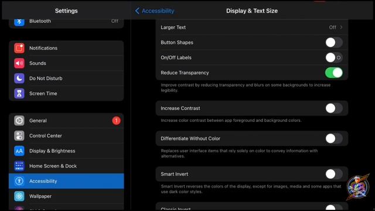The width and height of the screenshot is (375, 211).
Task: Tap the red badge on General
Action: [116, 121]
